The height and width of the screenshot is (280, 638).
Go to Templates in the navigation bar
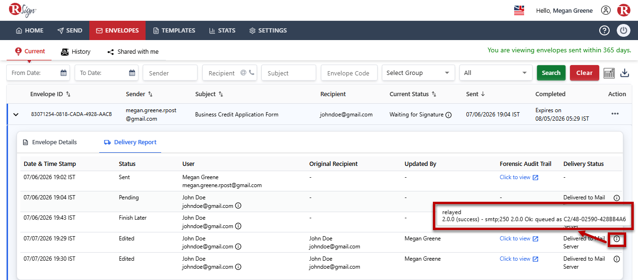(174, 31)
